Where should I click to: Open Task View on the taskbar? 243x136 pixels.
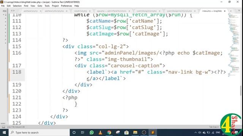coord(83,133)
